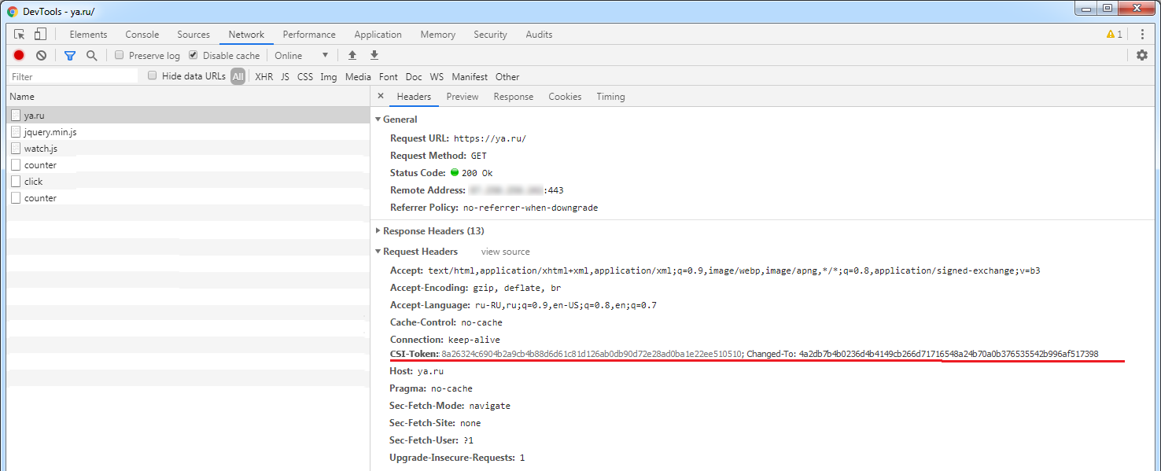Collapse the General section
The height and width of the screenshot is (471, 1161).
click(378, 120)
